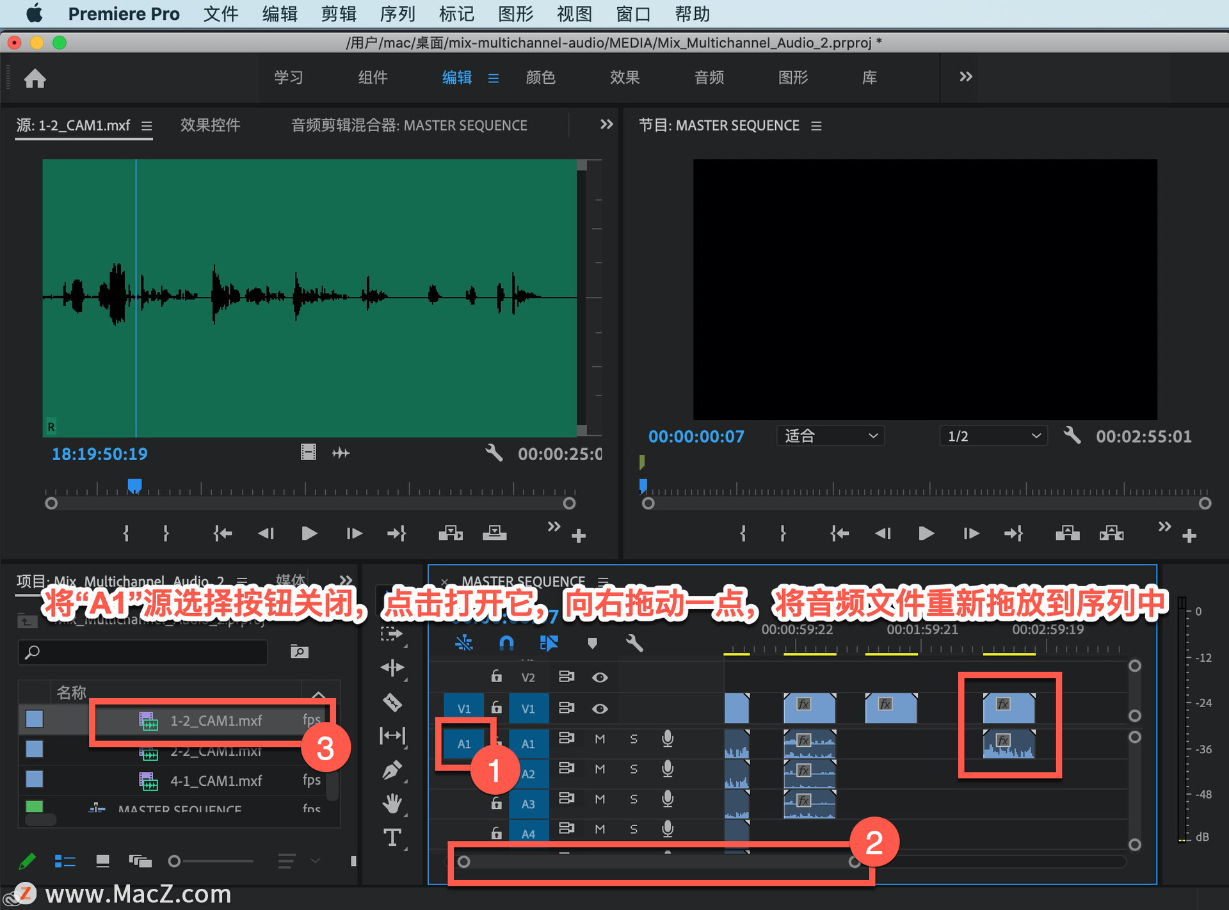
Task: Select the Type tool
Action: [392, 837]
